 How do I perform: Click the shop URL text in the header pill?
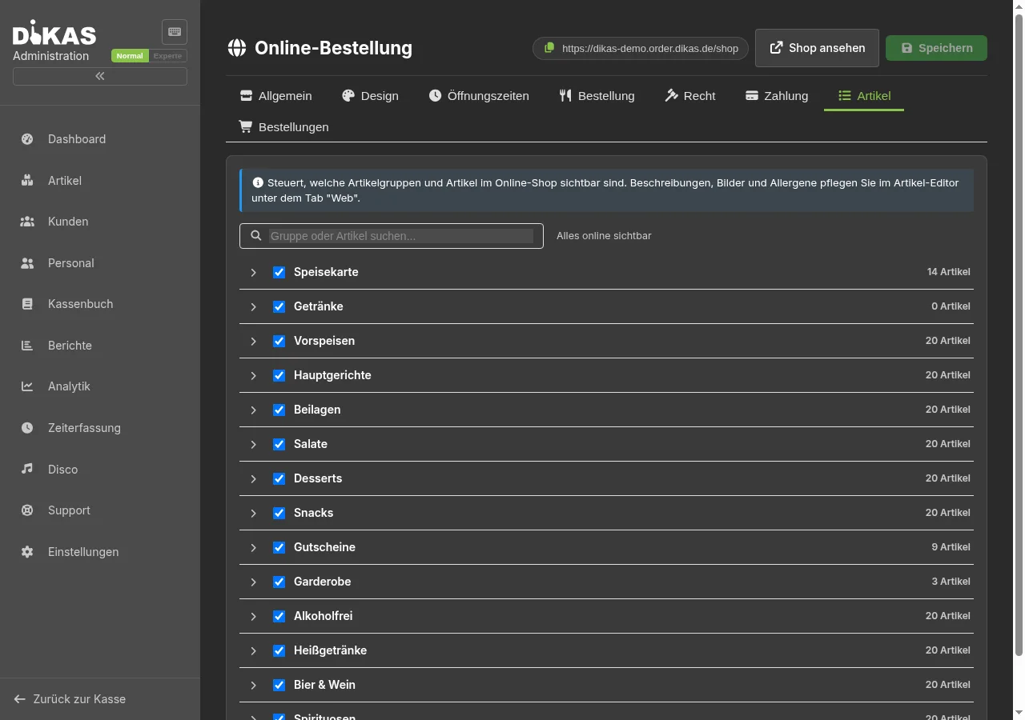pos(650,48)
